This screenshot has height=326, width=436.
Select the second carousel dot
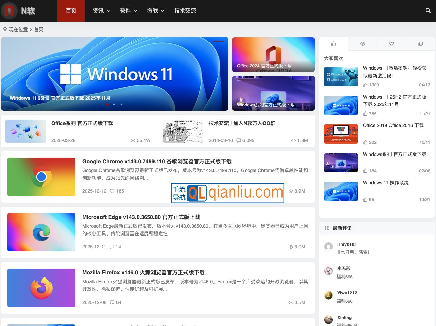coord(114,105)
